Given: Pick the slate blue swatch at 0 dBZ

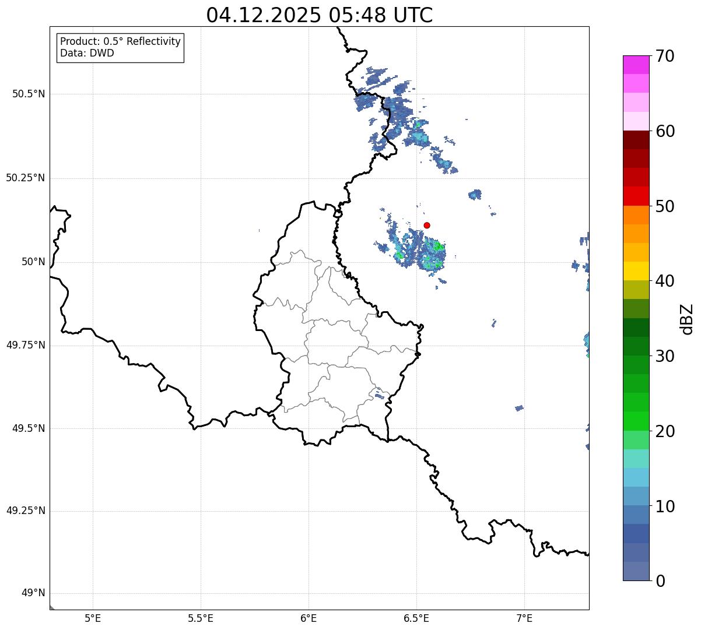Looking at the screenshot, I should point(636,571).
